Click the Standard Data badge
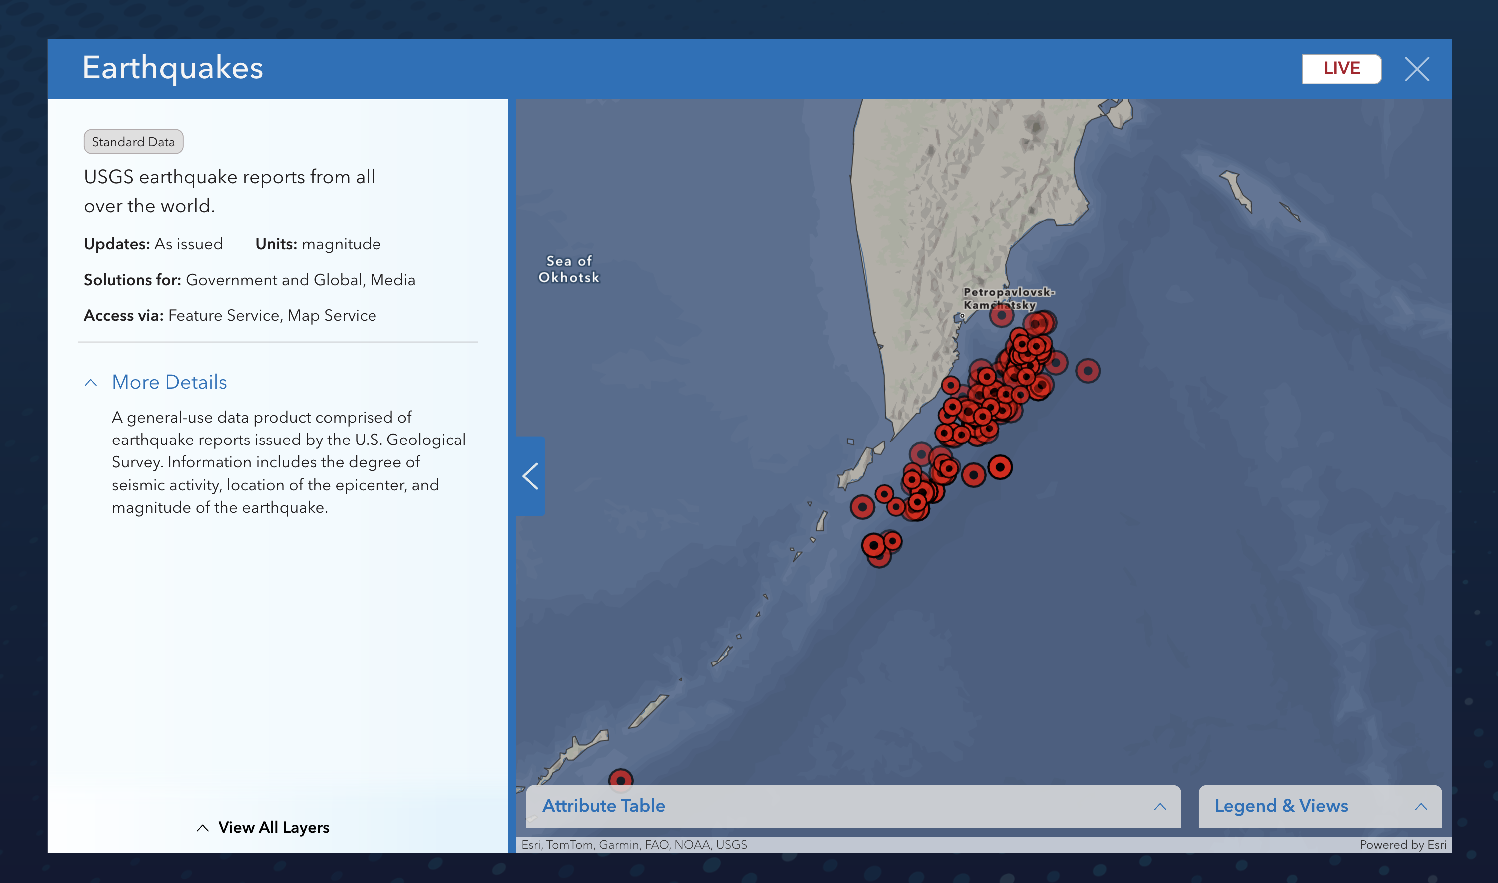The width and height of the screenshot is (1498, 883). 133,142
